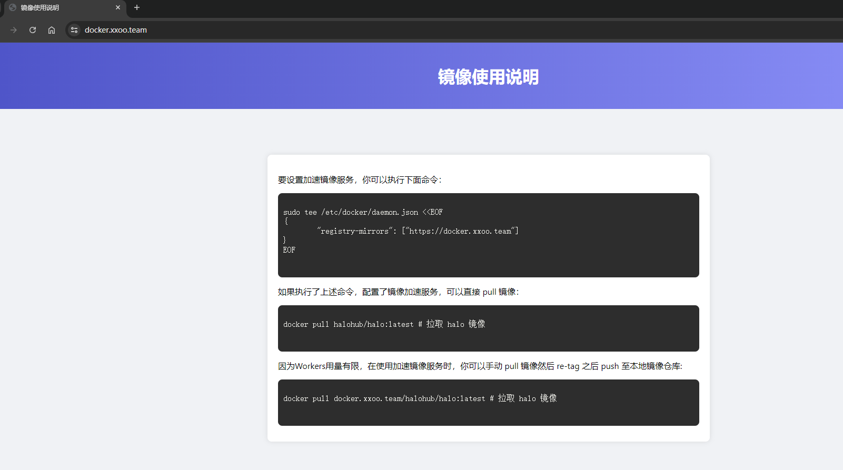Click the closing EOF line in first code block
Image resolution: width=843 pixels, height=470 pixels.
tap(289, 250)
